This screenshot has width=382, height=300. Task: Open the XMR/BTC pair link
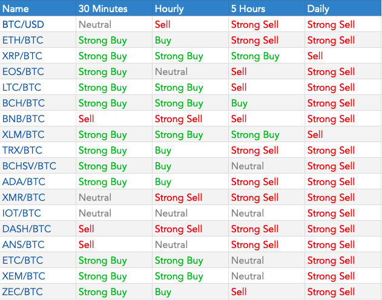coord(23,198)
